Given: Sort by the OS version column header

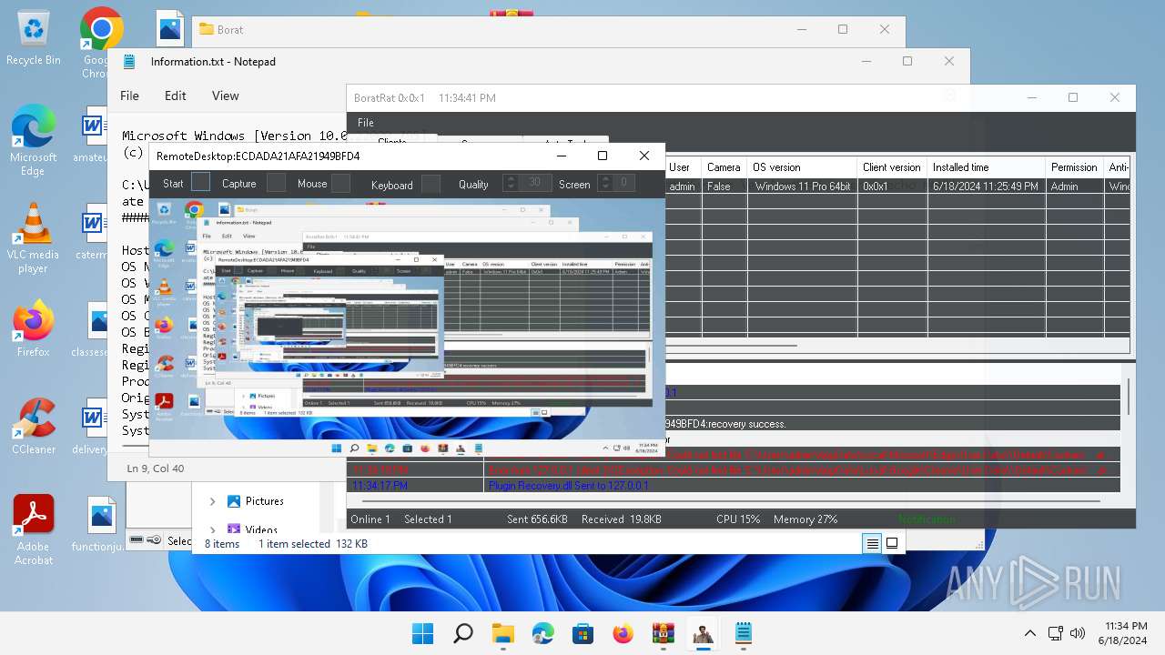Looking at the screenshot, I should point(802,167).
